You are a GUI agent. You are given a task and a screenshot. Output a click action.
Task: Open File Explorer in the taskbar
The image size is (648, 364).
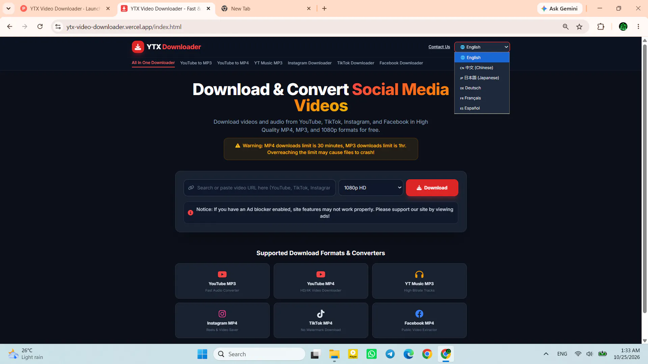334,354
